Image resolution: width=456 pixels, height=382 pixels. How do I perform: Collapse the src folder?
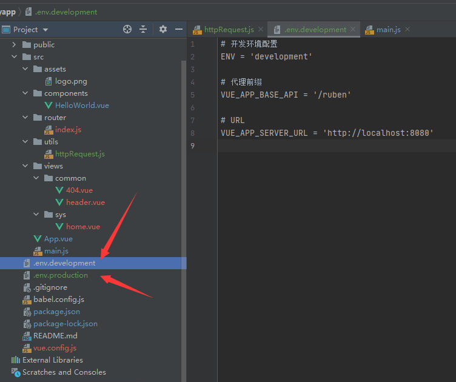[x=15, y=57]
